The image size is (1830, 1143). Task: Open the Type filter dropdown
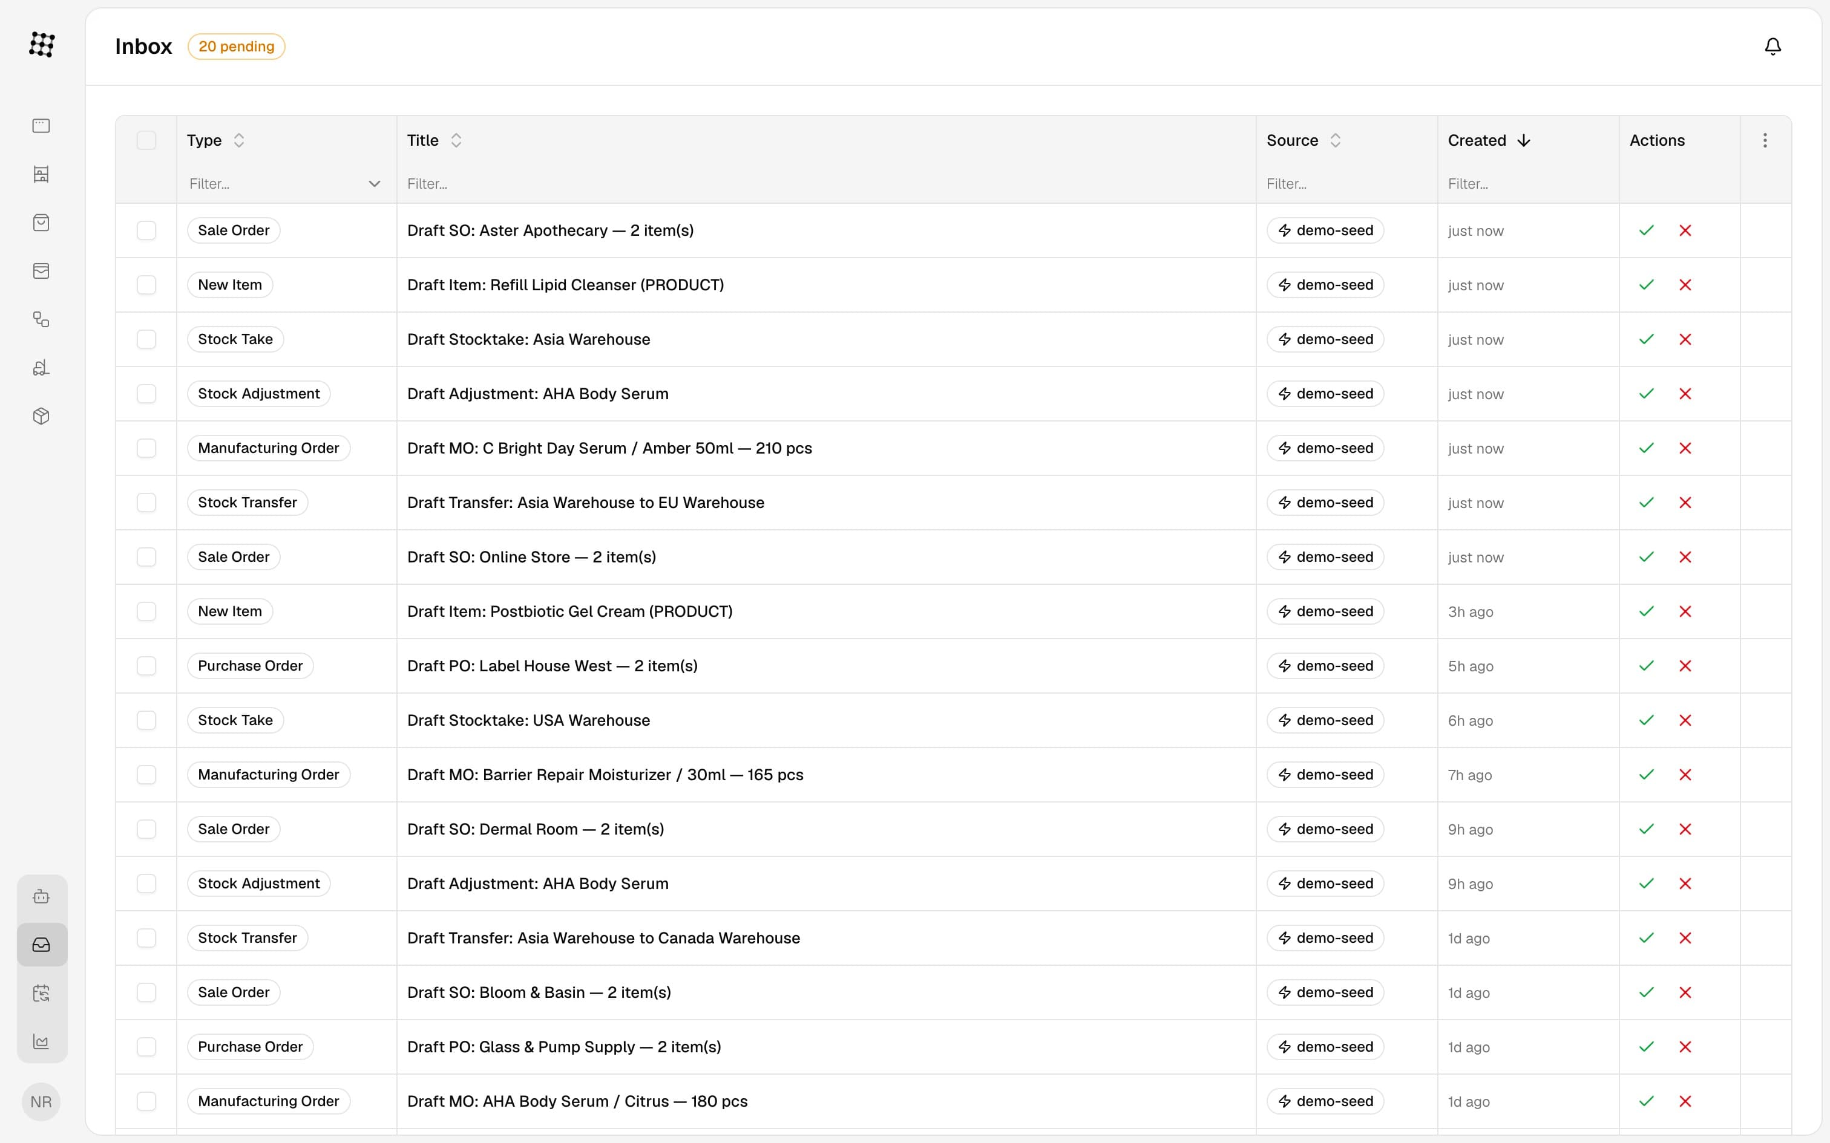[x=285, y=184]
